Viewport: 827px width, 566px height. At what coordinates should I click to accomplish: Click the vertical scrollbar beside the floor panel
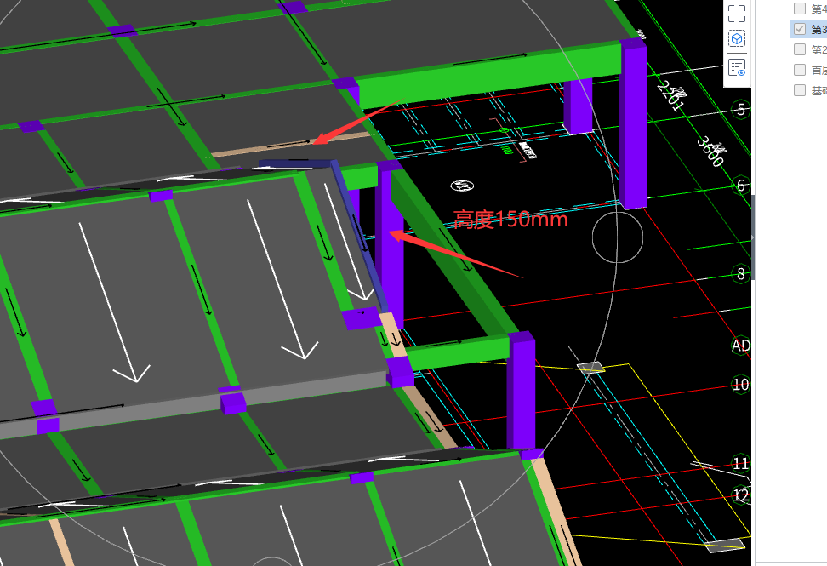point(754,237)
